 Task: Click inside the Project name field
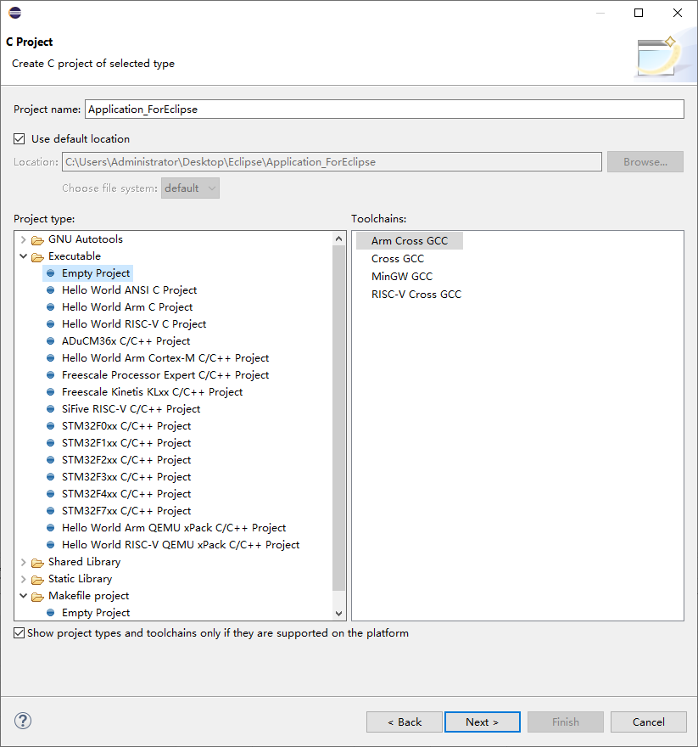tap(385, 110)
